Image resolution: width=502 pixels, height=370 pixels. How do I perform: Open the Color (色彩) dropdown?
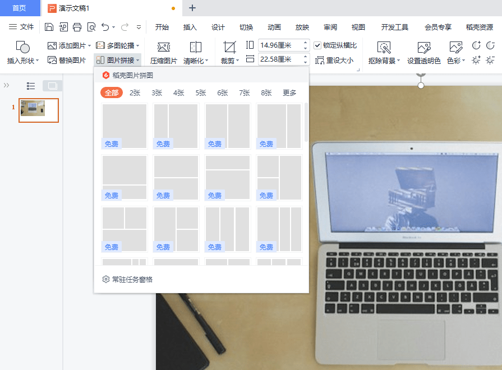[456, 61]
